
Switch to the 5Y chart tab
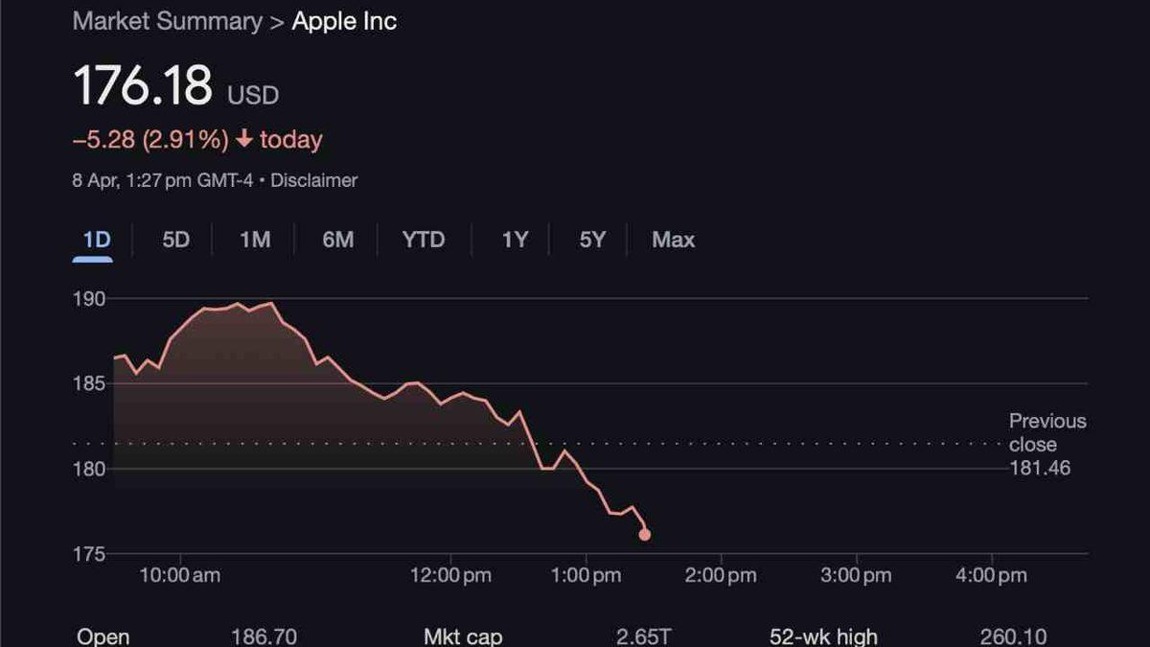(x=593, y=240)
